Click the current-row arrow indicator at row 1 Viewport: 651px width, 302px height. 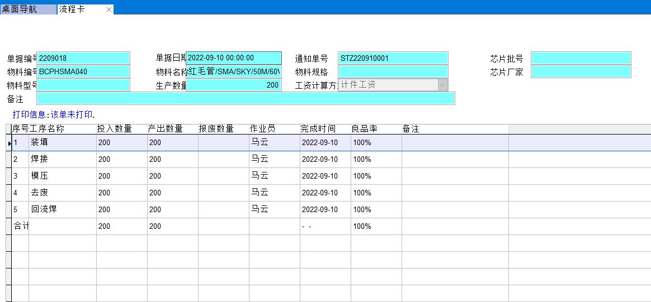9,143
